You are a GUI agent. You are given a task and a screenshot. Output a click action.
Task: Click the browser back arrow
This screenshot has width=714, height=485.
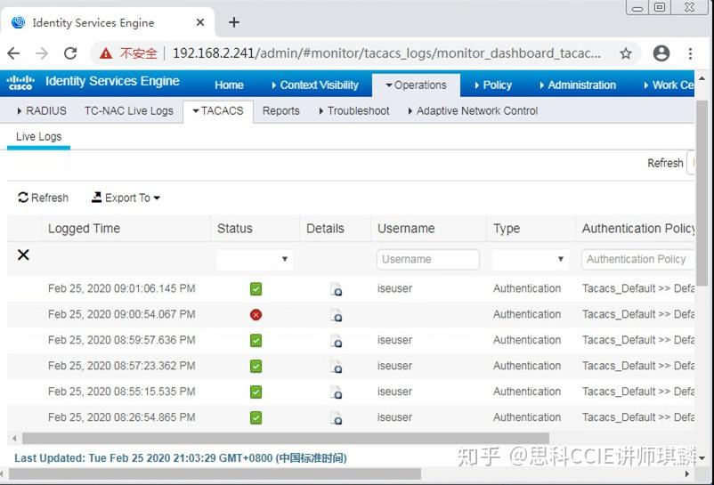point(13,53)
